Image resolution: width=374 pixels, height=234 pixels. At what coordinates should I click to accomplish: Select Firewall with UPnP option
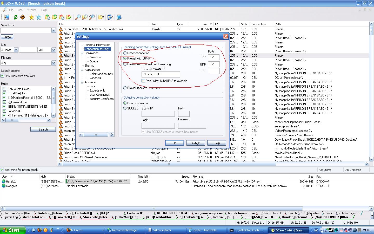tap(125, 58)
